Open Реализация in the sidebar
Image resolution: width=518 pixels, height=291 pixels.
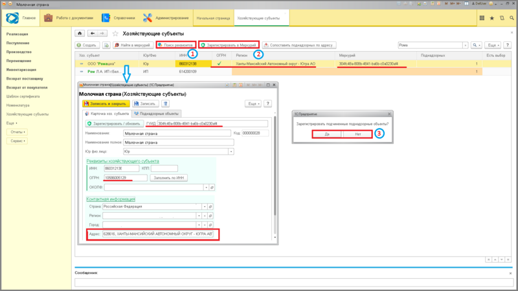tap(17, 34)
